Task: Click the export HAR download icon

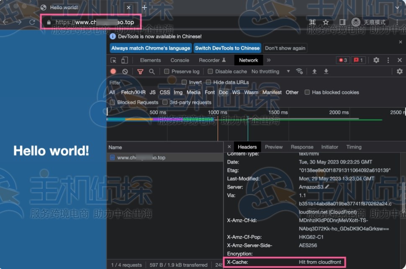Action: [326, 71]
